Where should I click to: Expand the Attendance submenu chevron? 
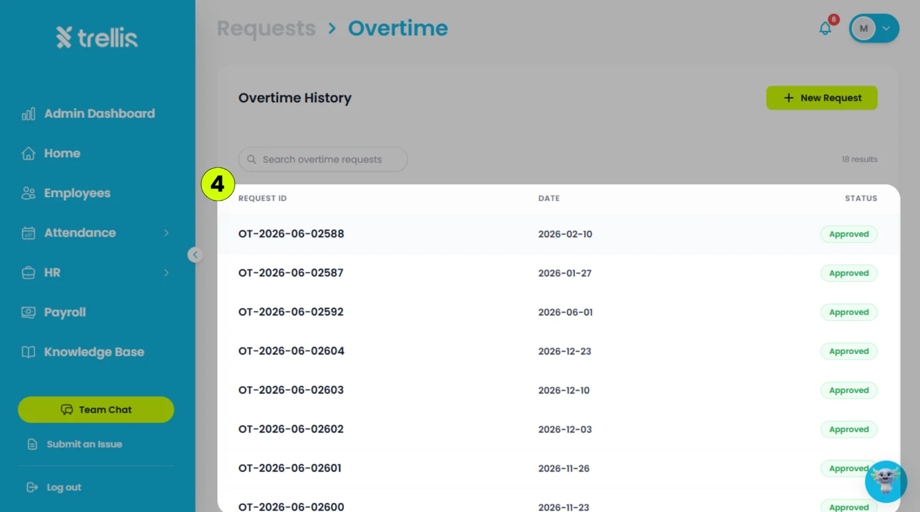(166, 233)
